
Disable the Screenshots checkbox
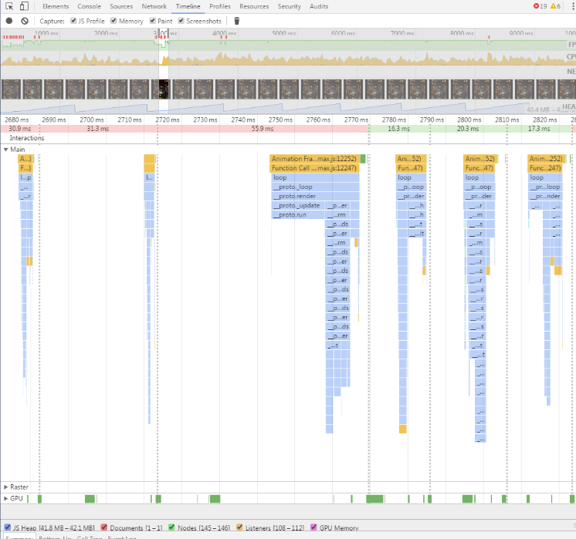point(181,21)
